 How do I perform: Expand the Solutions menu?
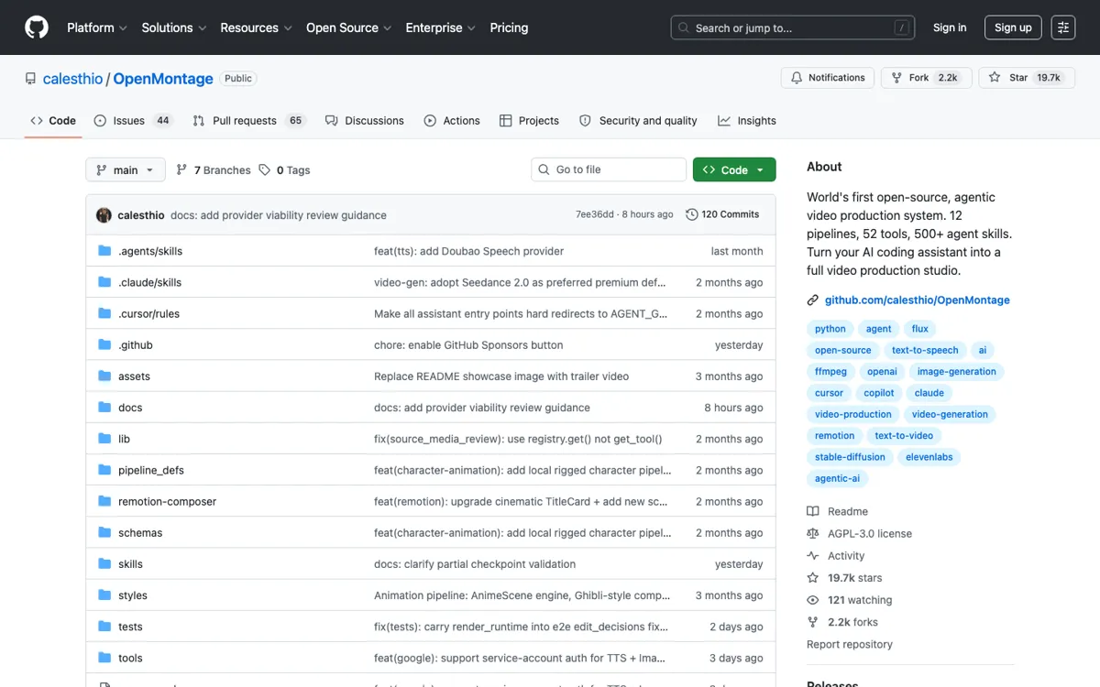point(174,27)
